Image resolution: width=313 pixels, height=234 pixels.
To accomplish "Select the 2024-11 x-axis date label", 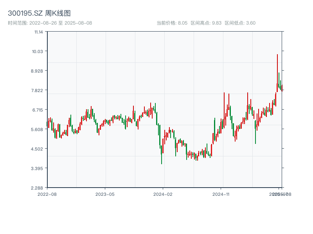I will point(222,194).
